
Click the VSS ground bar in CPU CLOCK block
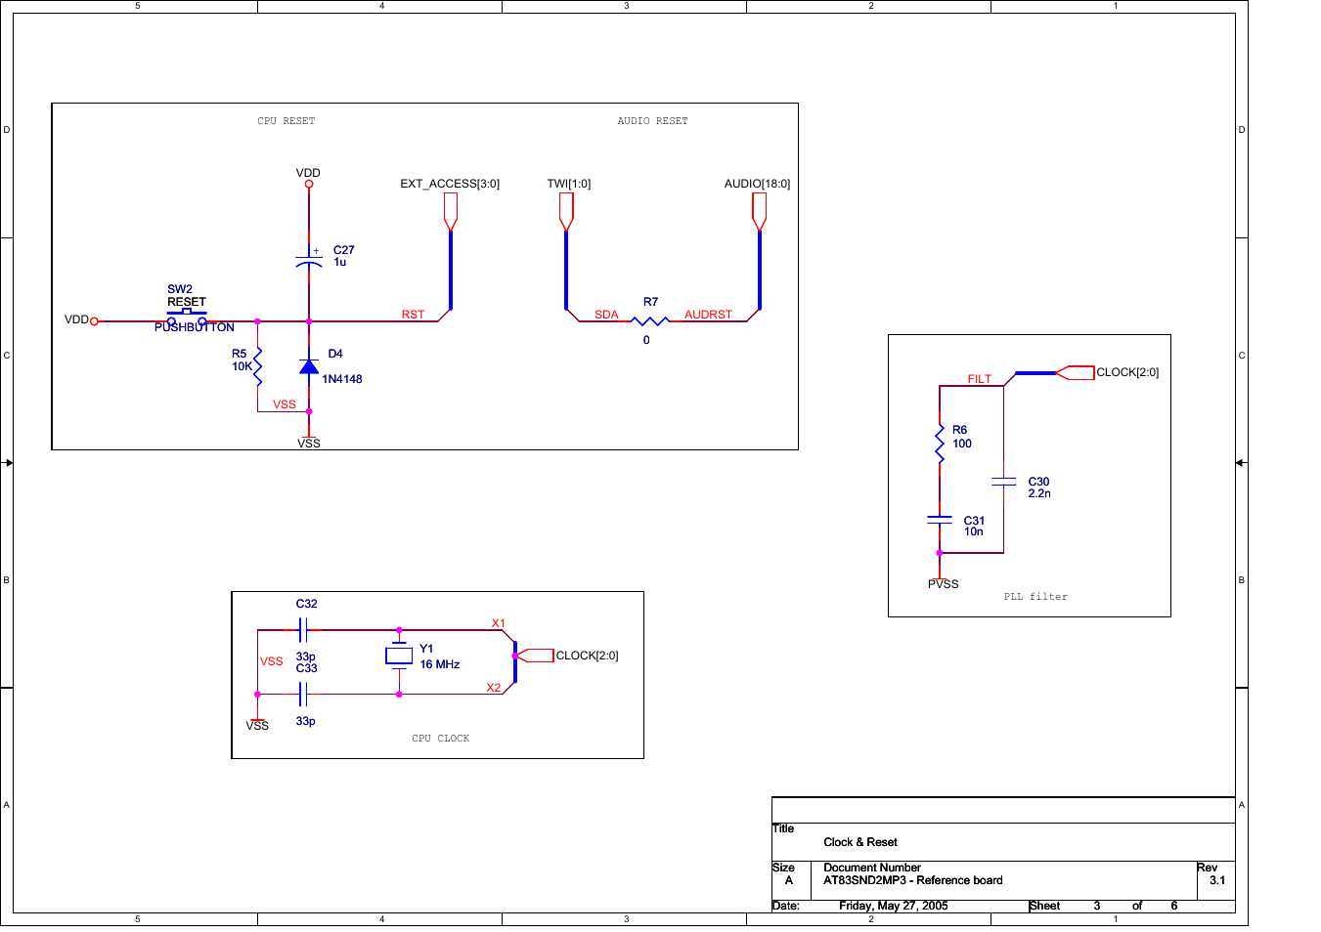click(257, 721)
